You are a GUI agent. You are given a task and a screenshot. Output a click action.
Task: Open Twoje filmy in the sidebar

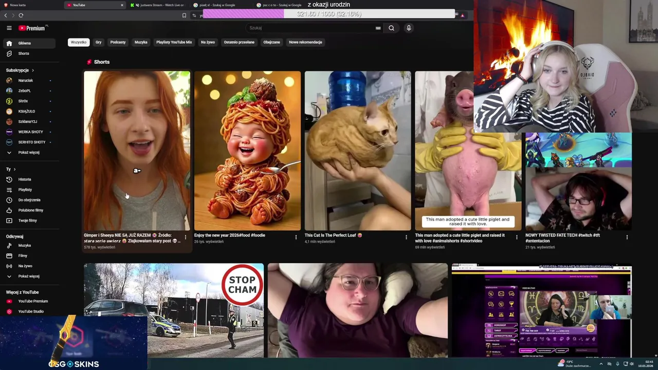coord(29,220)
